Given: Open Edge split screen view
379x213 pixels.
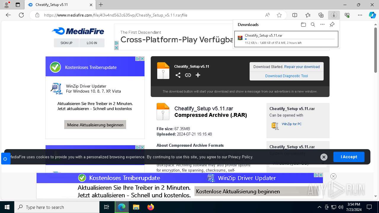Looking at the screenshot, I should [x=295, y=15].
